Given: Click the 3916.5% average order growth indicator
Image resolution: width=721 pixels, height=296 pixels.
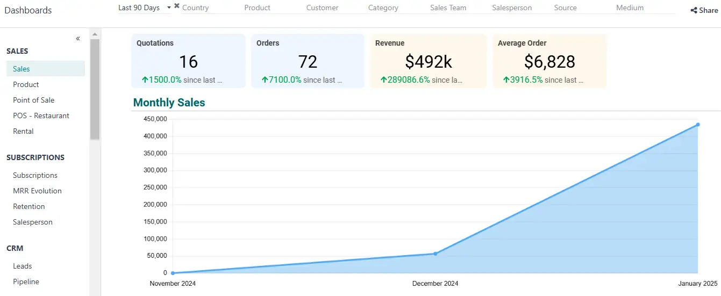Looking at the screenshot, I should [x=523, y=80].
